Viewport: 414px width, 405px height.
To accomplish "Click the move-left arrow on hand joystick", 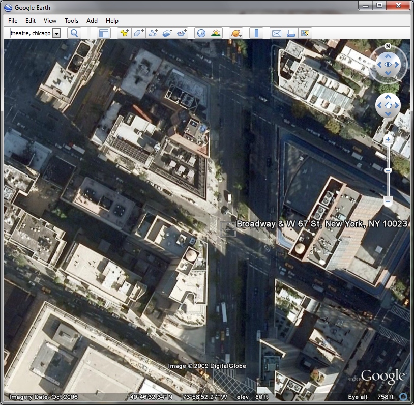I will (379, 105).
